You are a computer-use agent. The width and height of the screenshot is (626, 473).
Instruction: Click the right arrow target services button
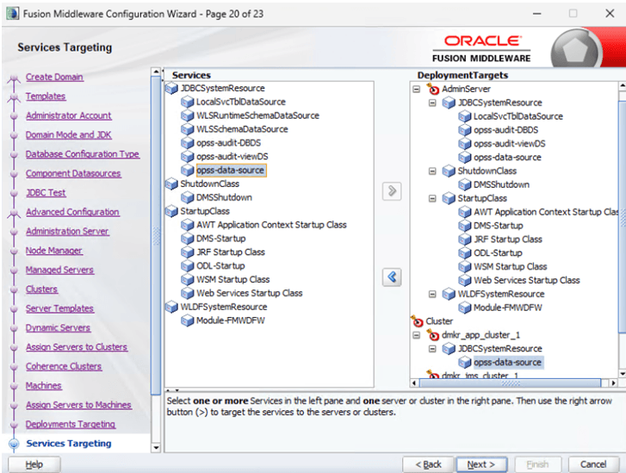(392, 191)
